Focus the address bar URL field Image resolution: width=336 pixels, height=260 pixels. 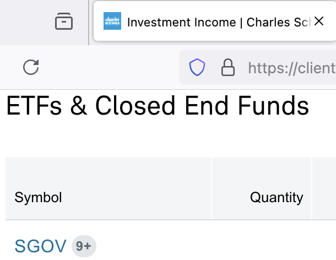291,68
